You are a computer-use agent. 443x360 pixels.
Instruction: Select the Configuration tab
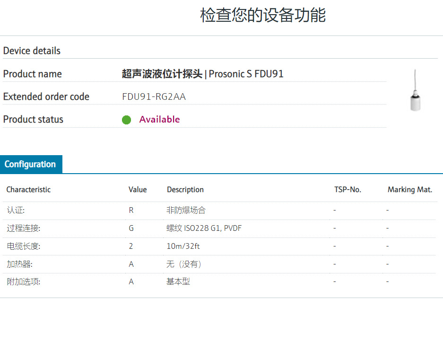coord(31,164)
